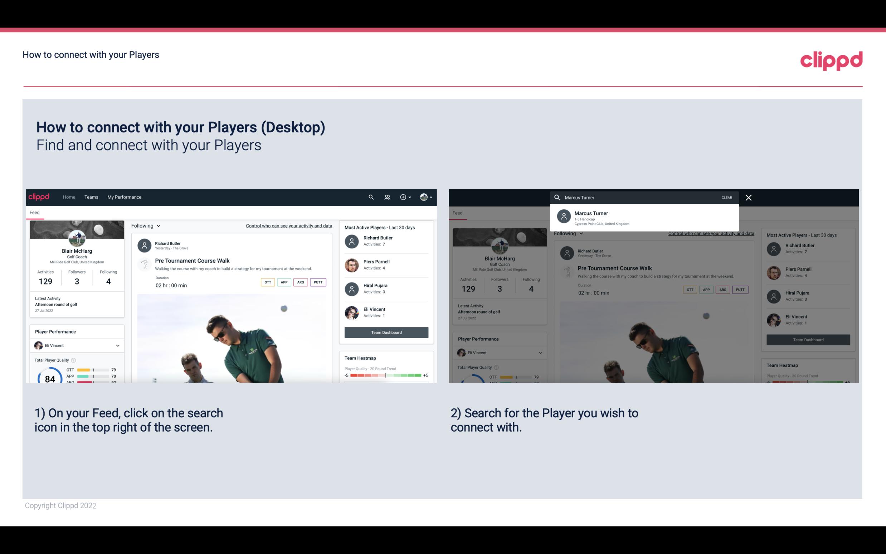Click the player search magnifier icon
886x554 pixels.
click(x=370, y=196)
